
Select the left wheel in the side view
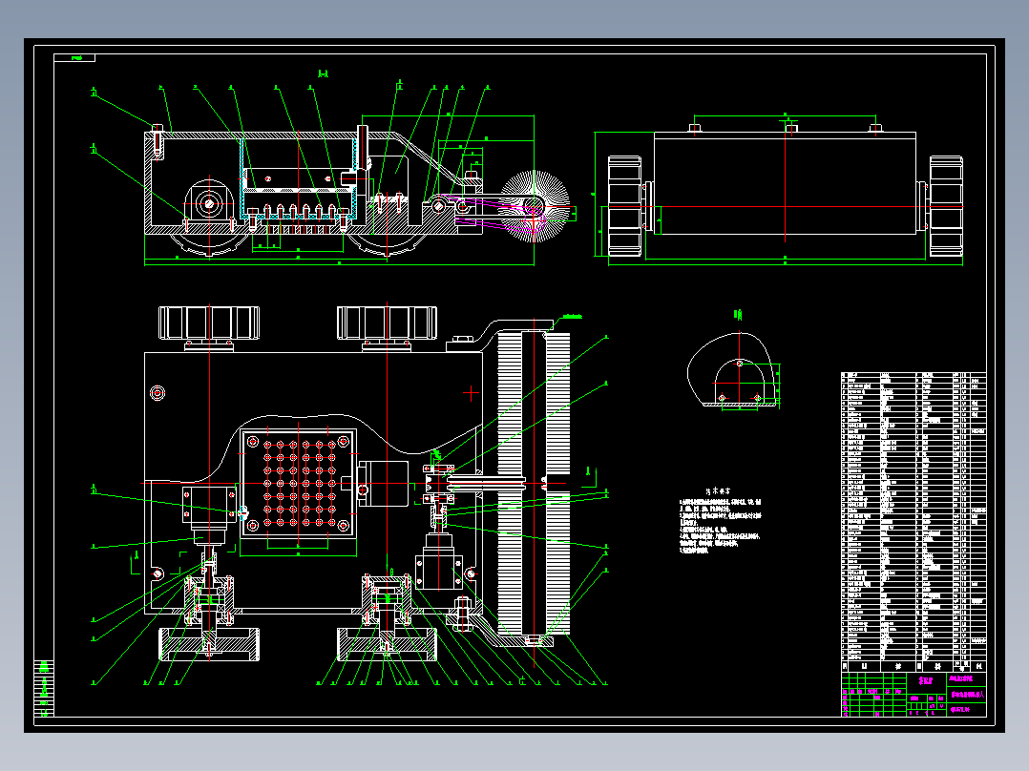(624, 205)
